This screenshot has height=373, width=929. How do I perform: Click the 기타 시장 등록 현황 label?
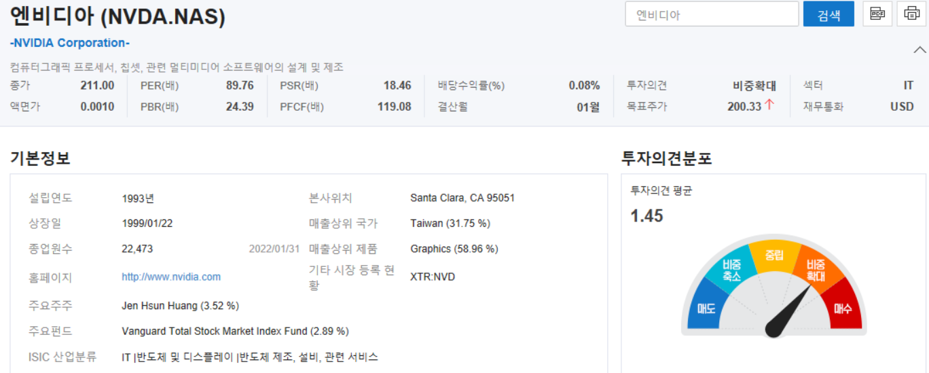point(352,277)
